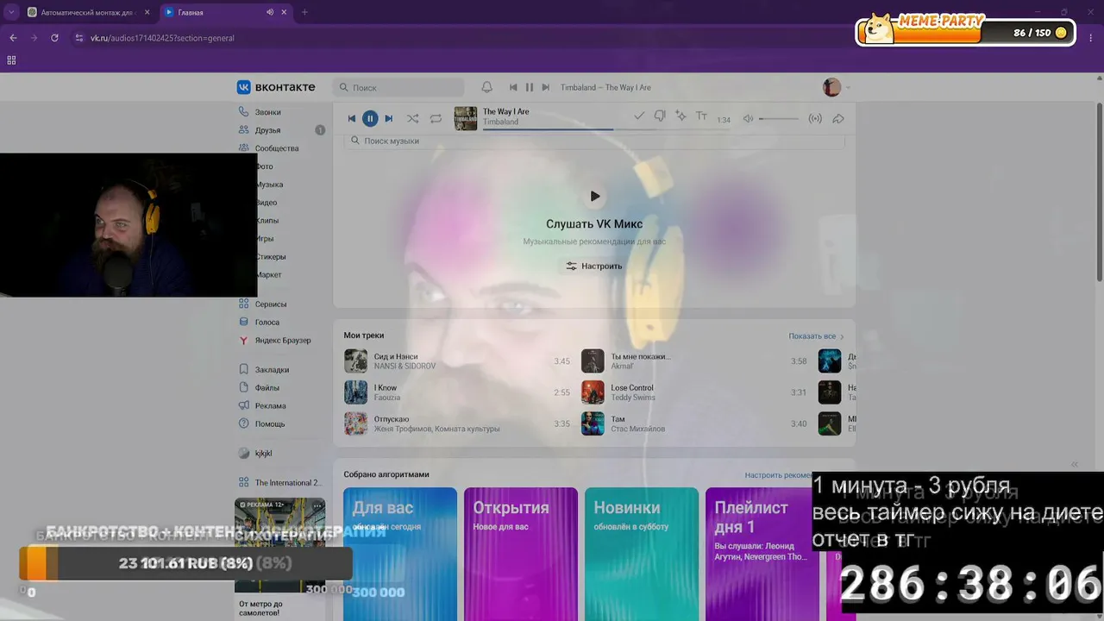Click the browser back arrow
The width and height of the screenshot is (1104, 621).
coord(13,38)
